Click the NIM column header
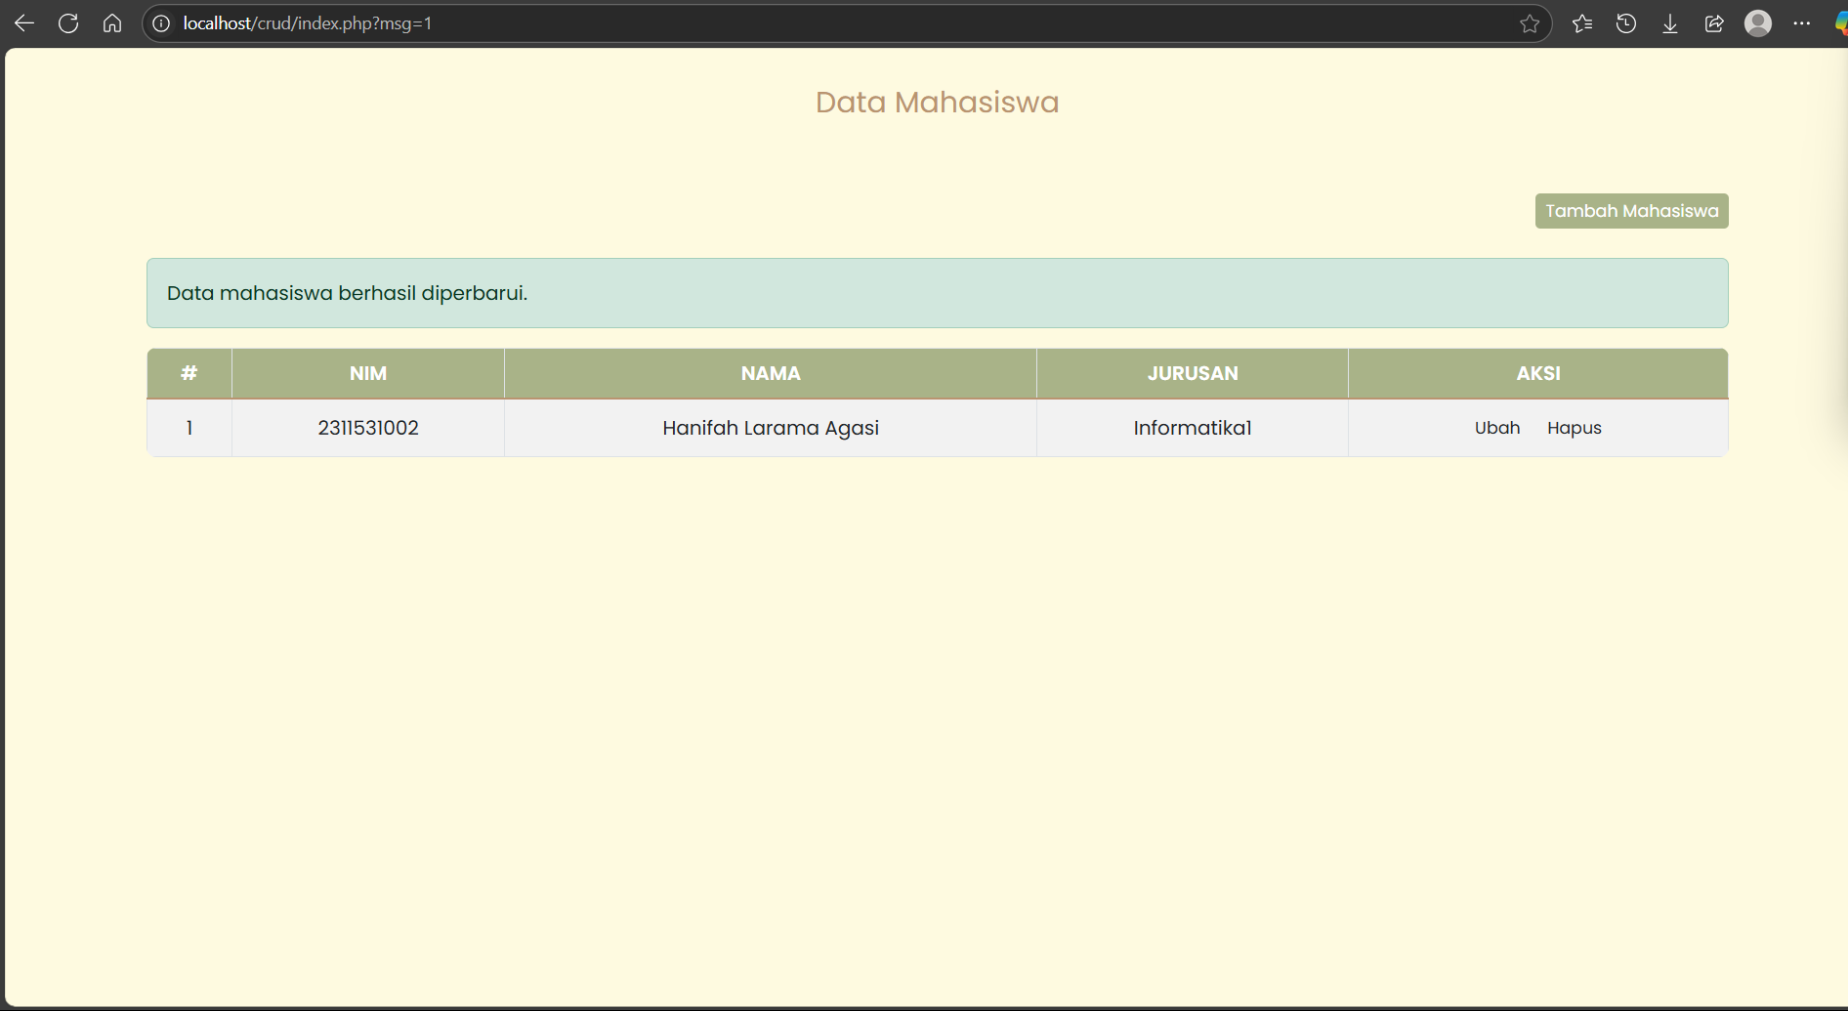 tap(368, 373)
